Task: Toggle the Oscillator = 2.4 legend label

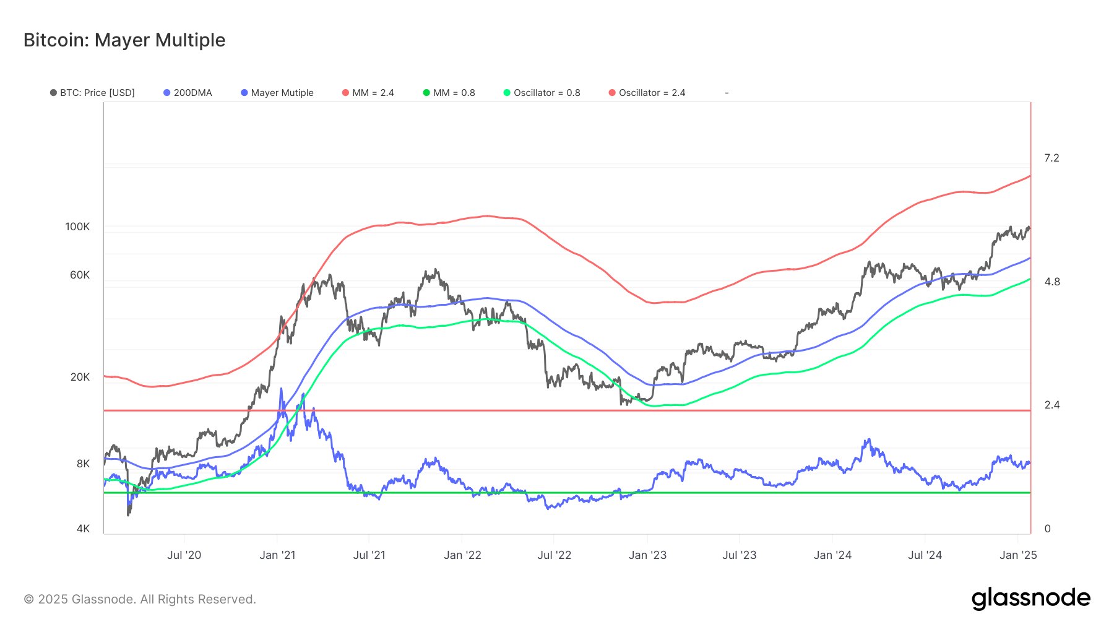Action: tap(652, 93)
